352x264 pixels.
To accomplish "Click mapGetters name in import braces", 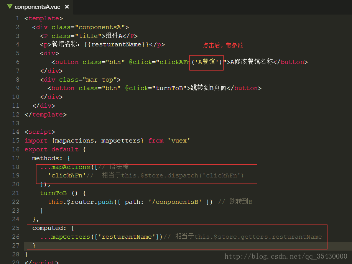I will [121, 141].
